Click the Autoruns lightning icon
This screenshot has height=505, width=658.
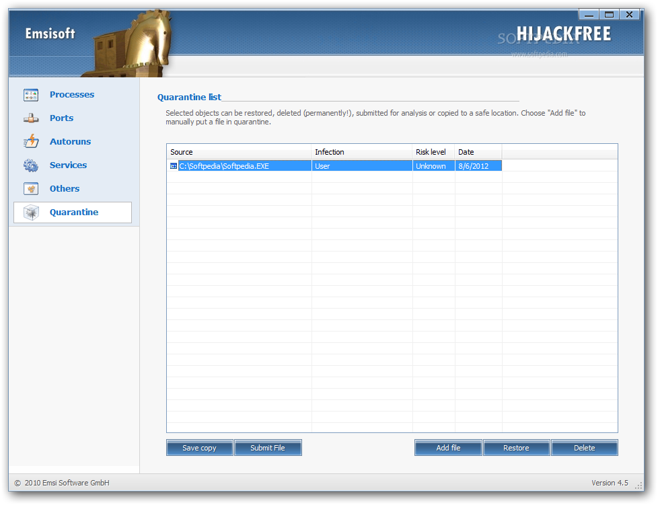[31, 142]
